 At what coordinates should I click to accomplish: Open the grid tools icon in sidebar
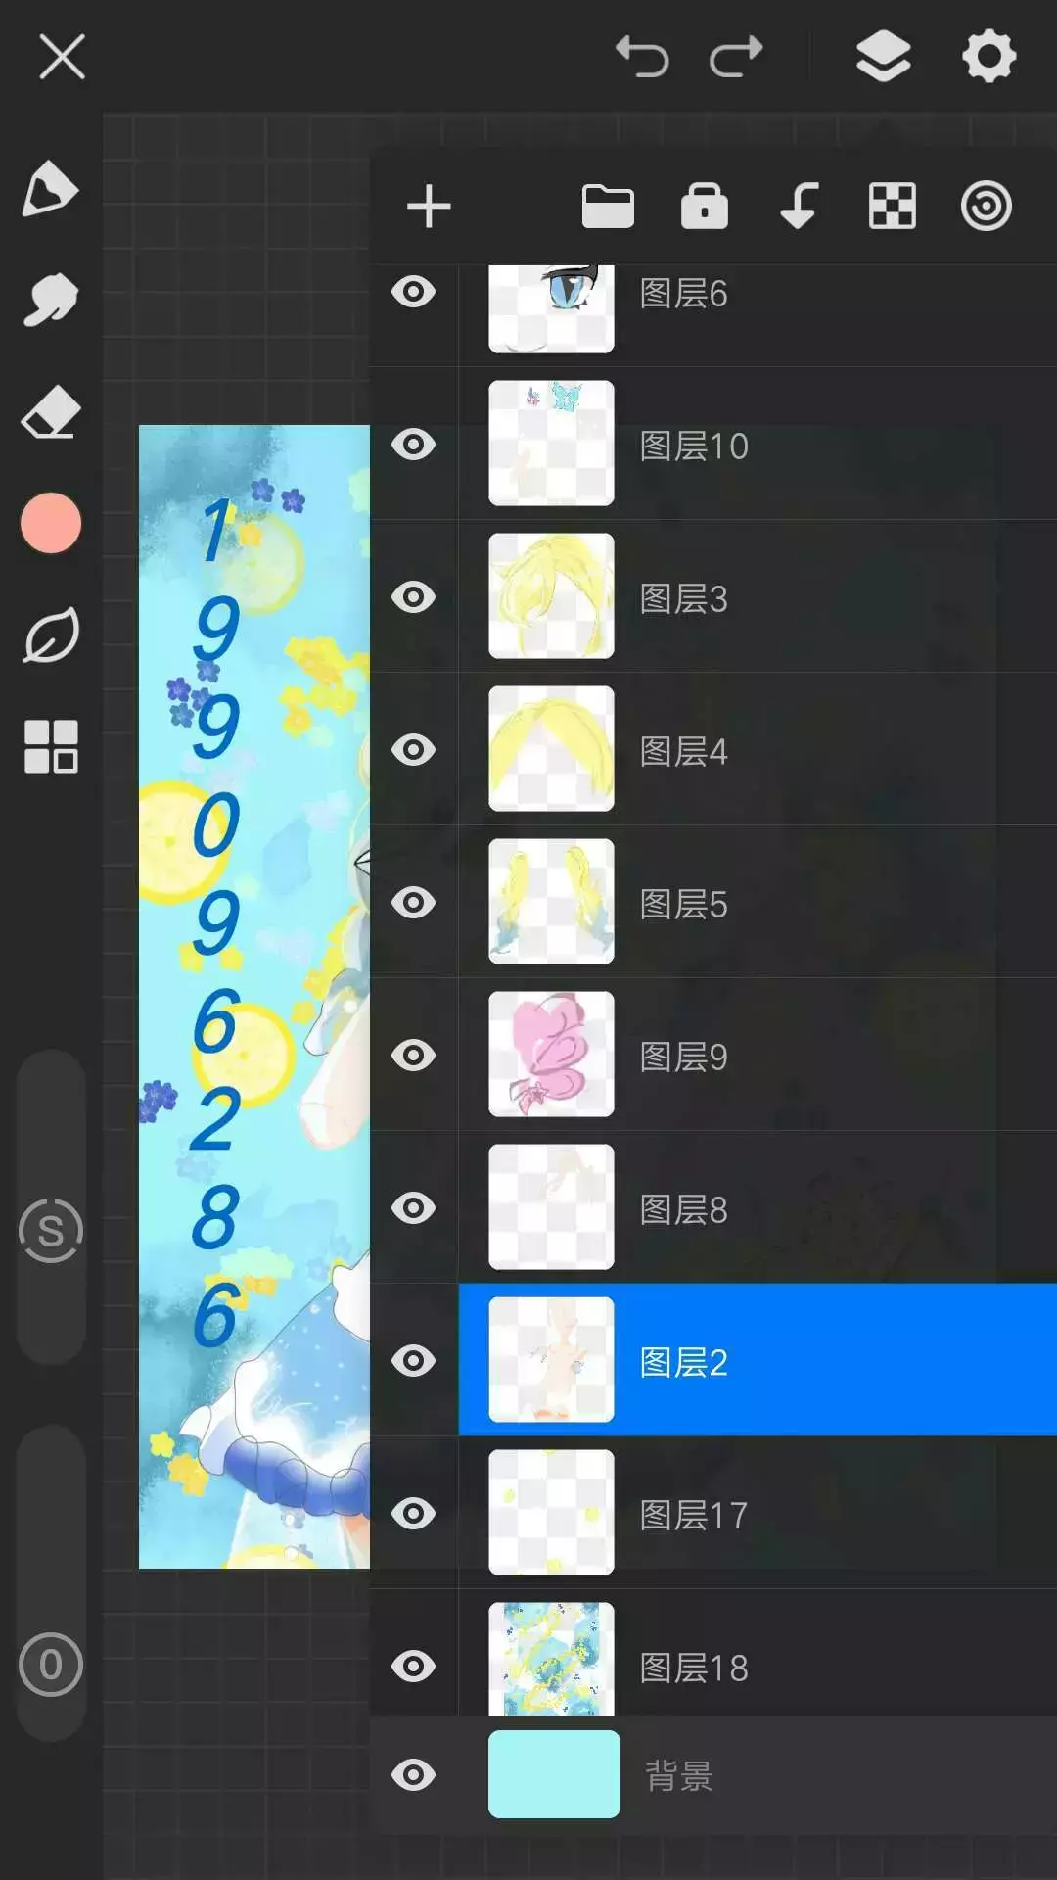point(50,746)
